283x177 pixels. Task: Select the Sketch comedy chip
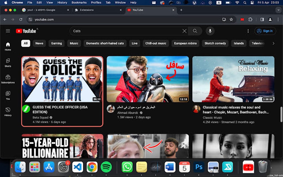pyautogui.click(x=215, y=43)
